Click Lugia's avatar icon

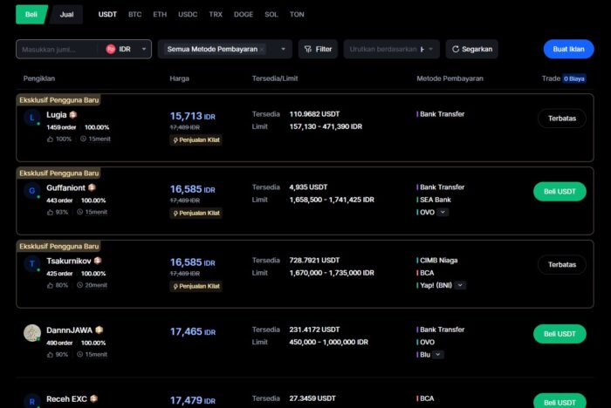[32, 117]
